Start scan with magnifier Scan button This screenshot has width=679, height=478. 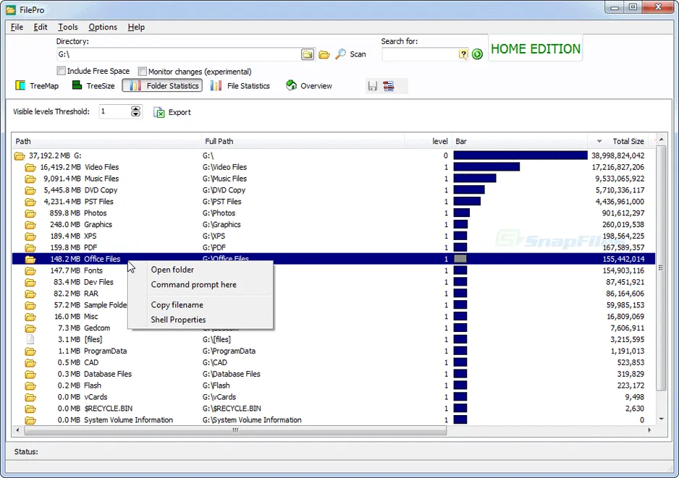(351, 54)
